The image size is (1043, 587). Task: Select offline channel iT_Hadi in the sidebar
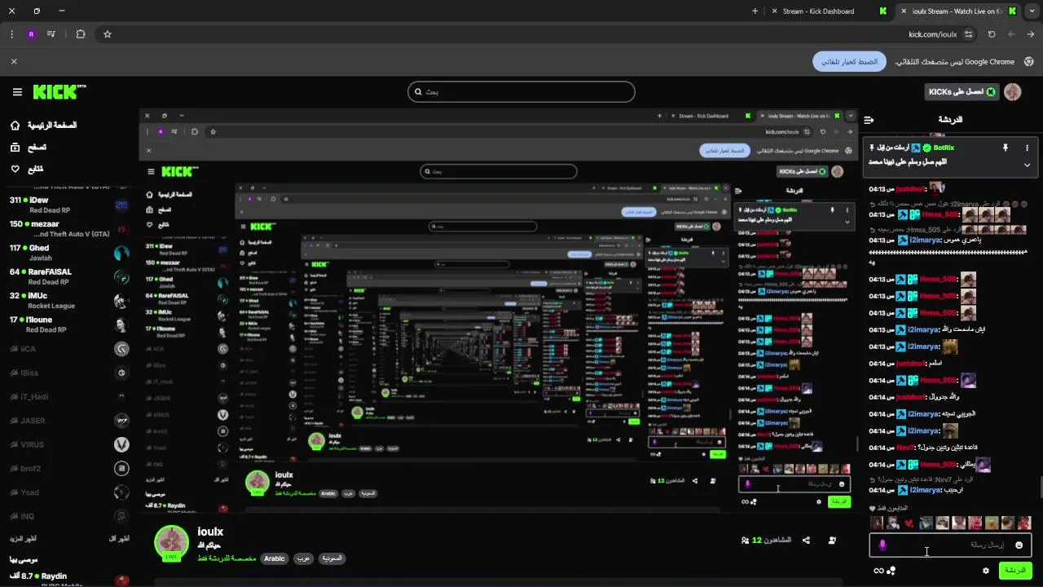pos(68,396)
